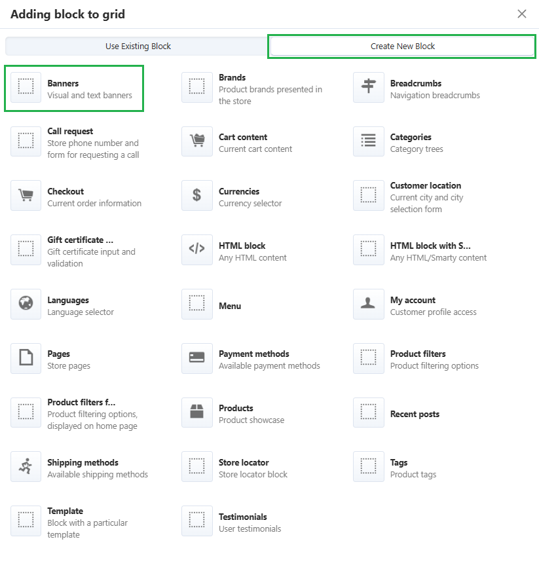Click the Brands block icon
This screenshot has width=539, height=571.
coord(197,87)
